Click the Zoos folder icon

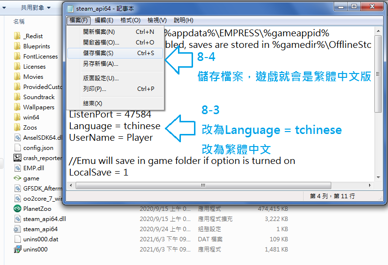(x=17, y=127)
